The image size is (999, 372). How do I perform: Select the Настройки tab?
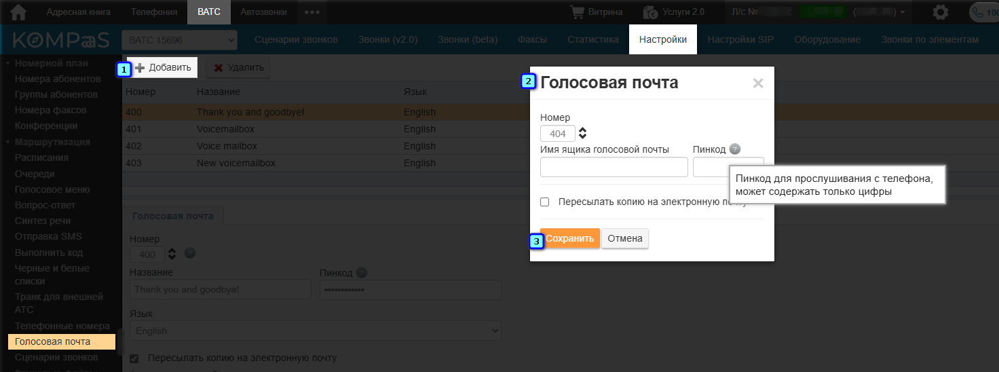663,39
